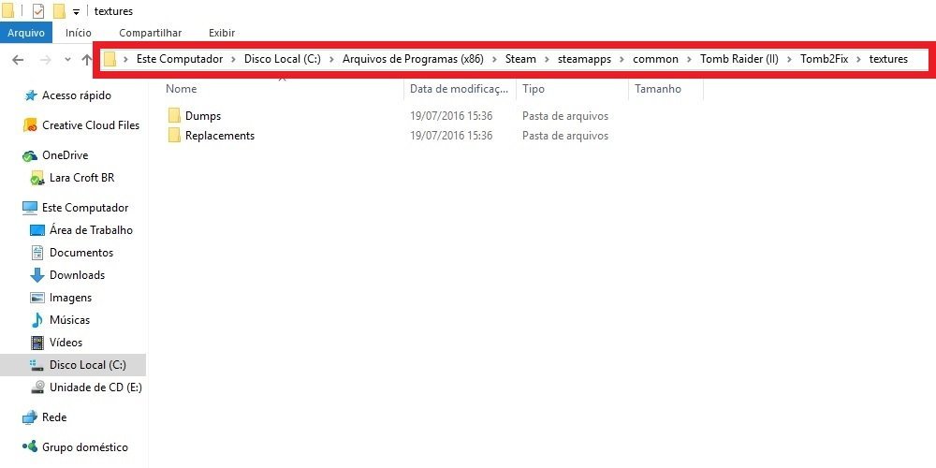Click Tomb Raider (II) in breadcrumb path
This screenshot has height=468, width=936.
pyautogui.click(x=739, y=59)
